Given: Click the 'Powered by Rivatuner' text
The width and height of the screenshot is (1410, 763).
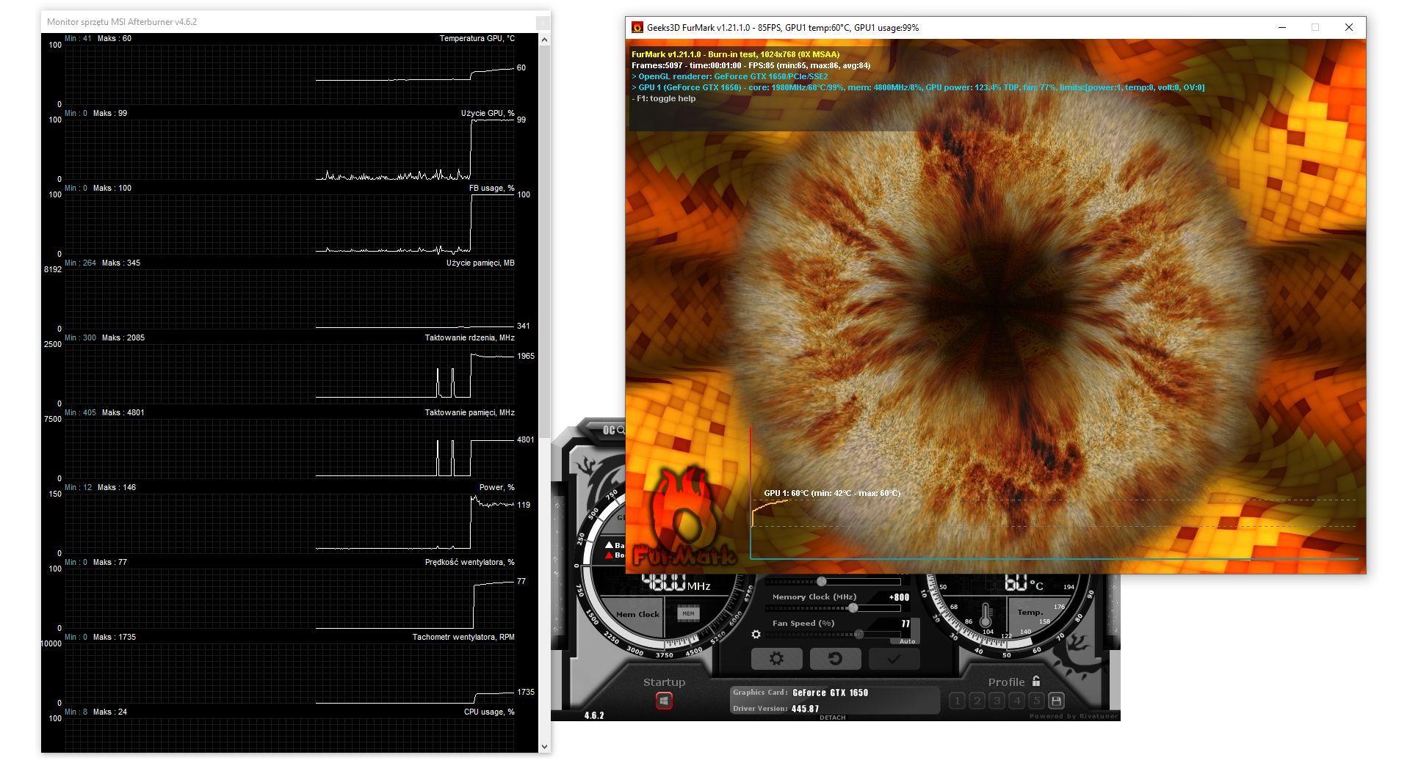Looking at the screenshot, I should tap(1074, 716).
